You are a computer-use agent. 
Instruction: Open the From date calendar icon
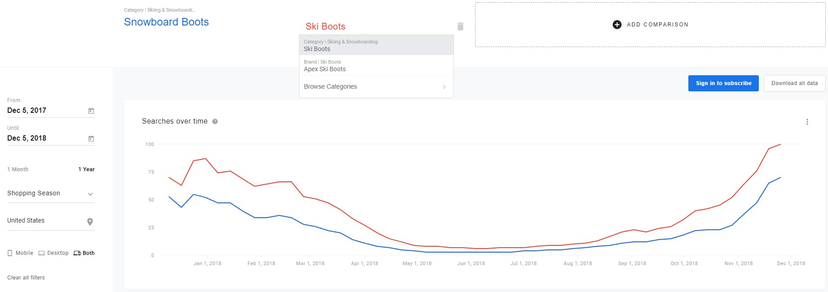pos(91,111)
